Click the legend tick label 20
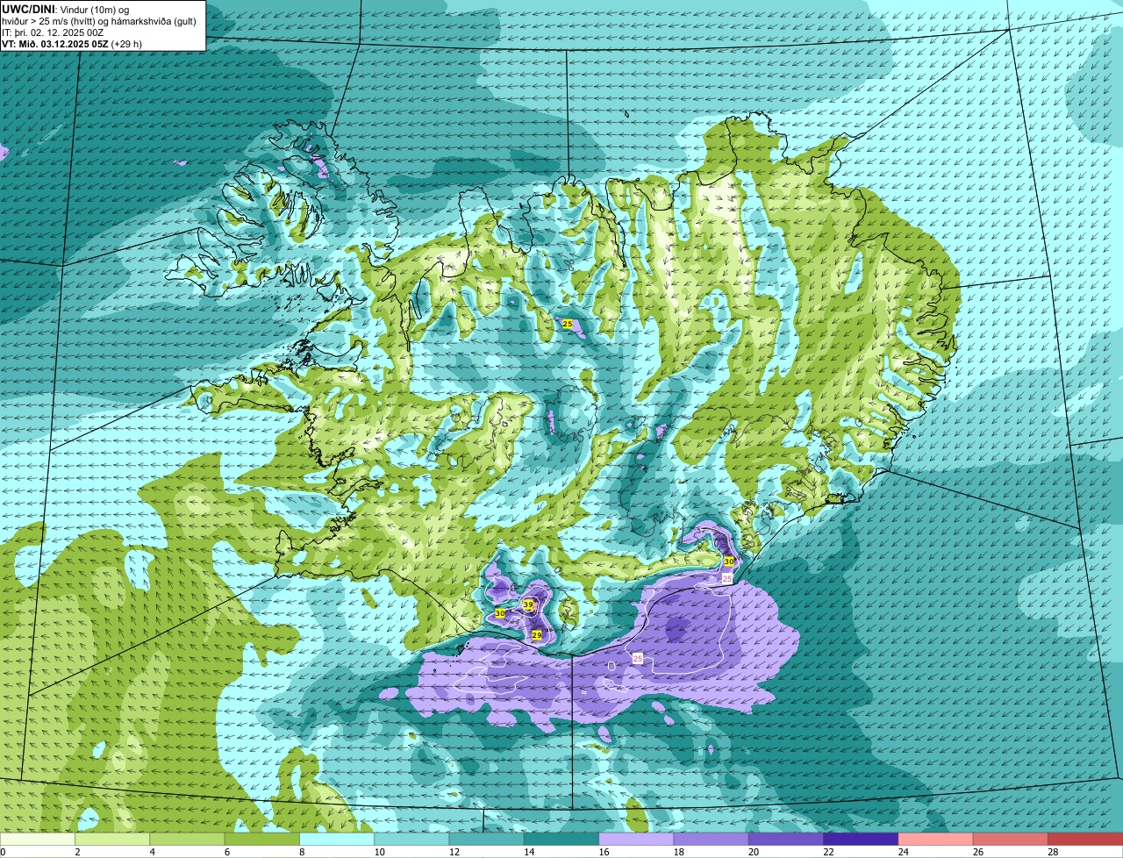 753,852
